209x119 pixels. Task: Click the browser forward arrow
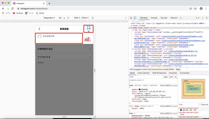coord(8,9)
